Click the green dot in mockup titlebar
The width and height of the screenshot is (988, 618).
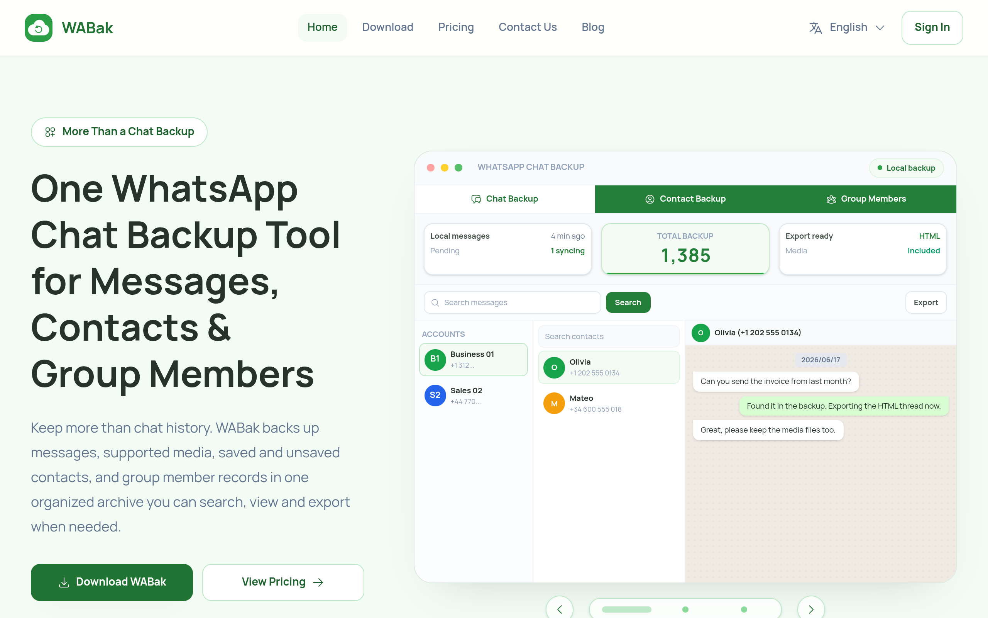point(458,168)
